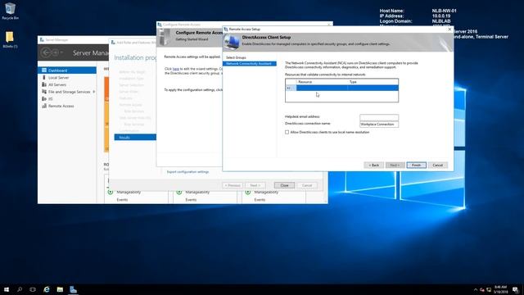The width and height of the screenshot is (524, 295).
Task: Click the Remote Access Setup title bar icon
Action: tap(226, 29)
